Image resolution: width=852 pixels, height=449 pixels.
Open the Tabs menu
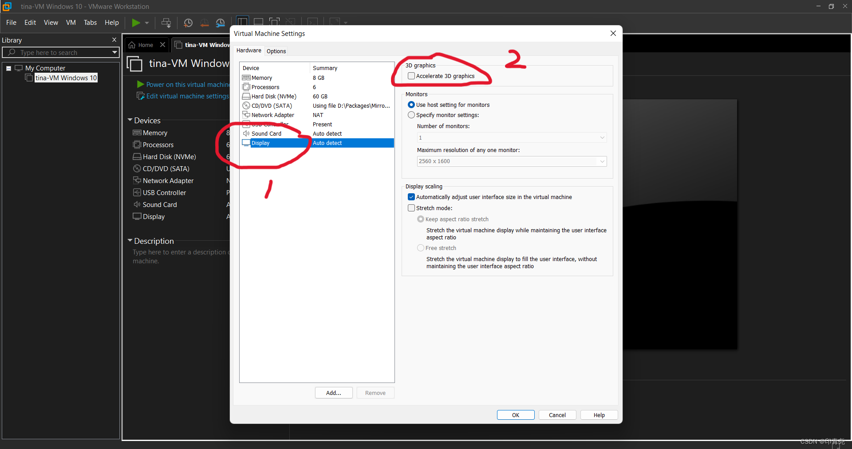(90, 23)
